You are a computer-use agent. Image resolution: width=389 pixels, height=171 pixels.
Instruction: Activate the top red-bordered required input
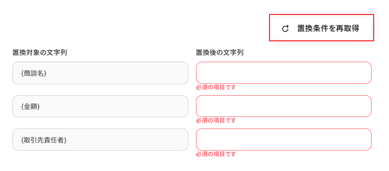pyautogui.click(x=284, y=73)
